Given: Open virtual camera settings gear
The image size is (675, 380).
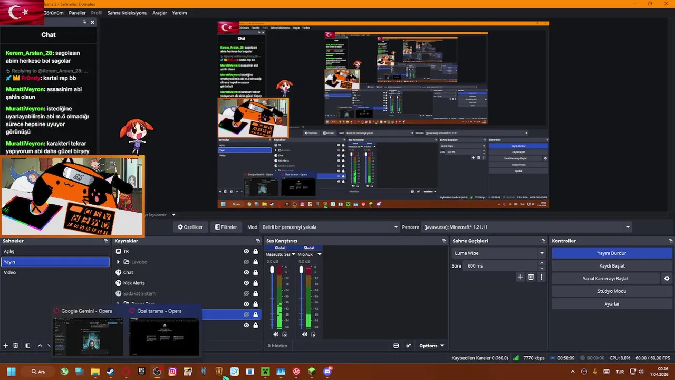Looking at the screenshot, I should [667, 279].
